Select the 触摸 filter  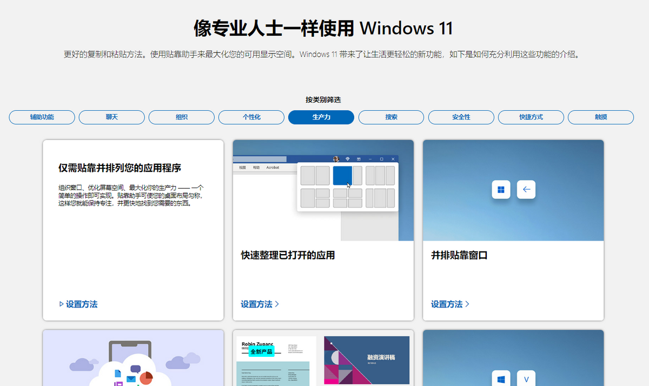601,117
